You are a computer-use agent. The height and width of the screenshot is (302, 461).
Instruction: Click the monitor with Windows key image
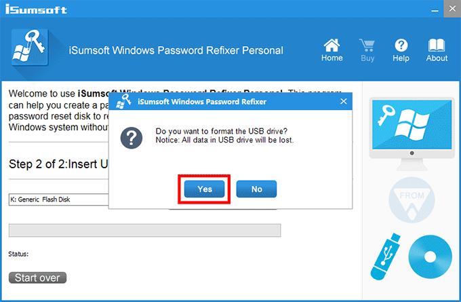click(412, 134)
